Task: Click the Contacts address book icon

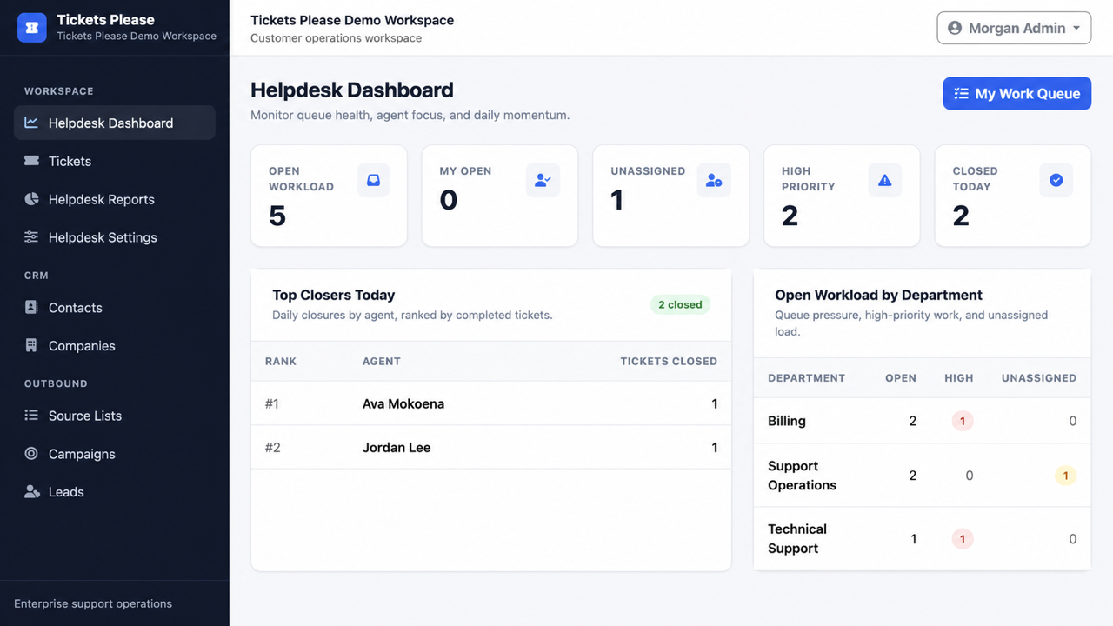Action: point(31,308)
